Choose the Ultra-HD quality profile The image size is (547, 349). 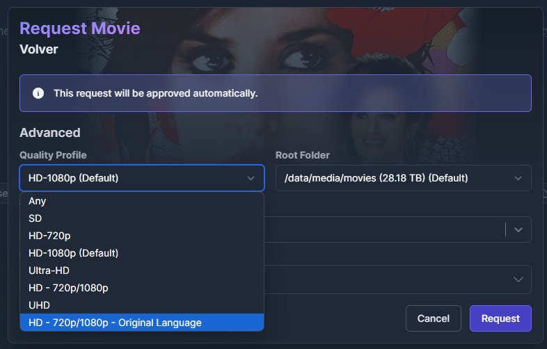click(x=49, y=270)
